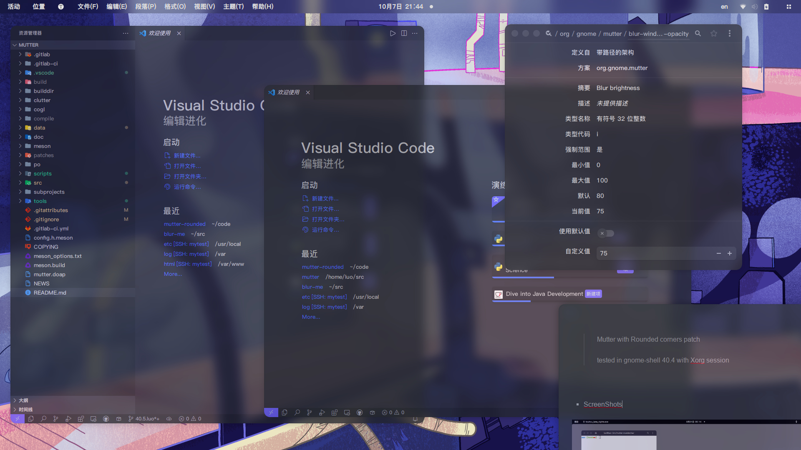Open Search icon in back window status bar
The width and height of the screenshot is (801, 450).
click(43, 419)
